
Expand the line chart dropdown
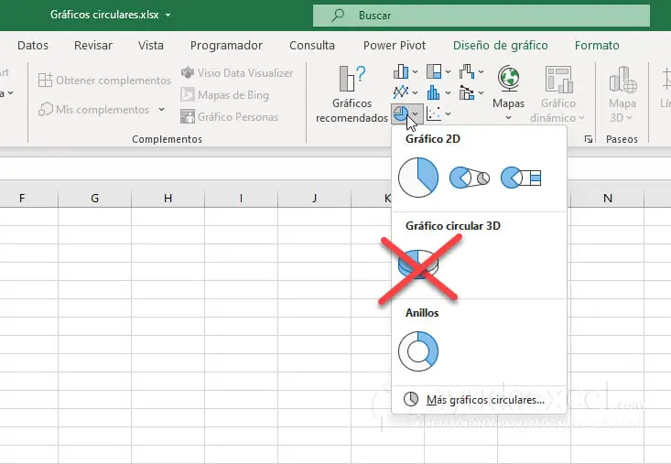(407, 92)
